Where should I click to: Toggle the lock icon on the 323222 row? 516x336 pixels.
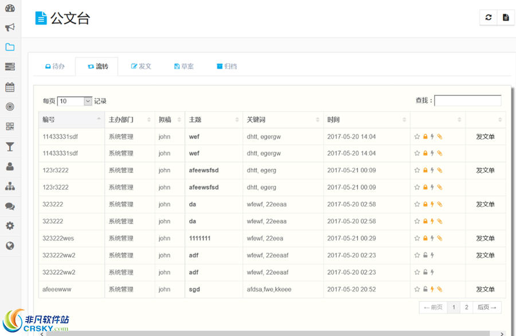[x=425, y=204]
